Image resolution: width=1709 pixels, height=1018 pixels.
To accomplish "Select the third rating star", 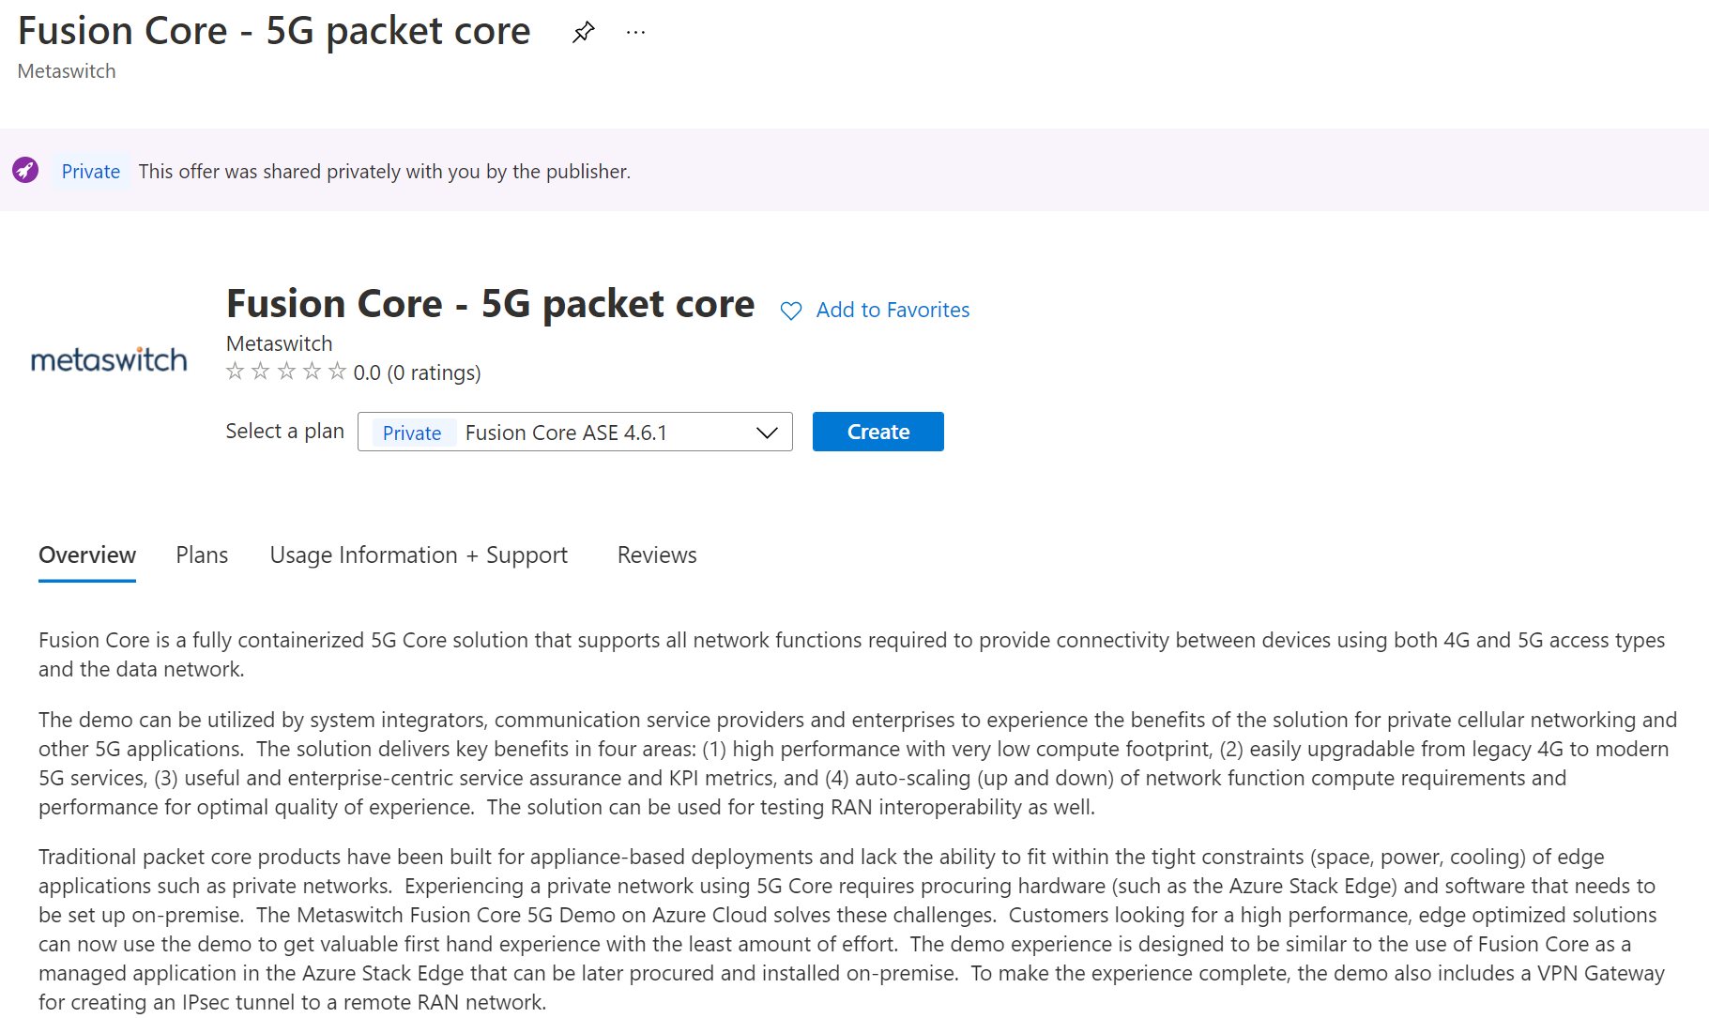I will [x=286, y=372].
